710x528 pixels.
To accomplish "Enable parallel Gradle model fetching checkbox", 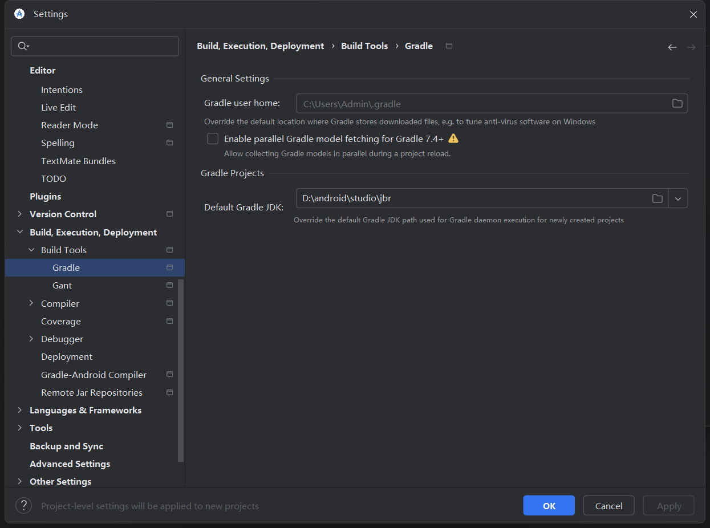I will (213, 139).
